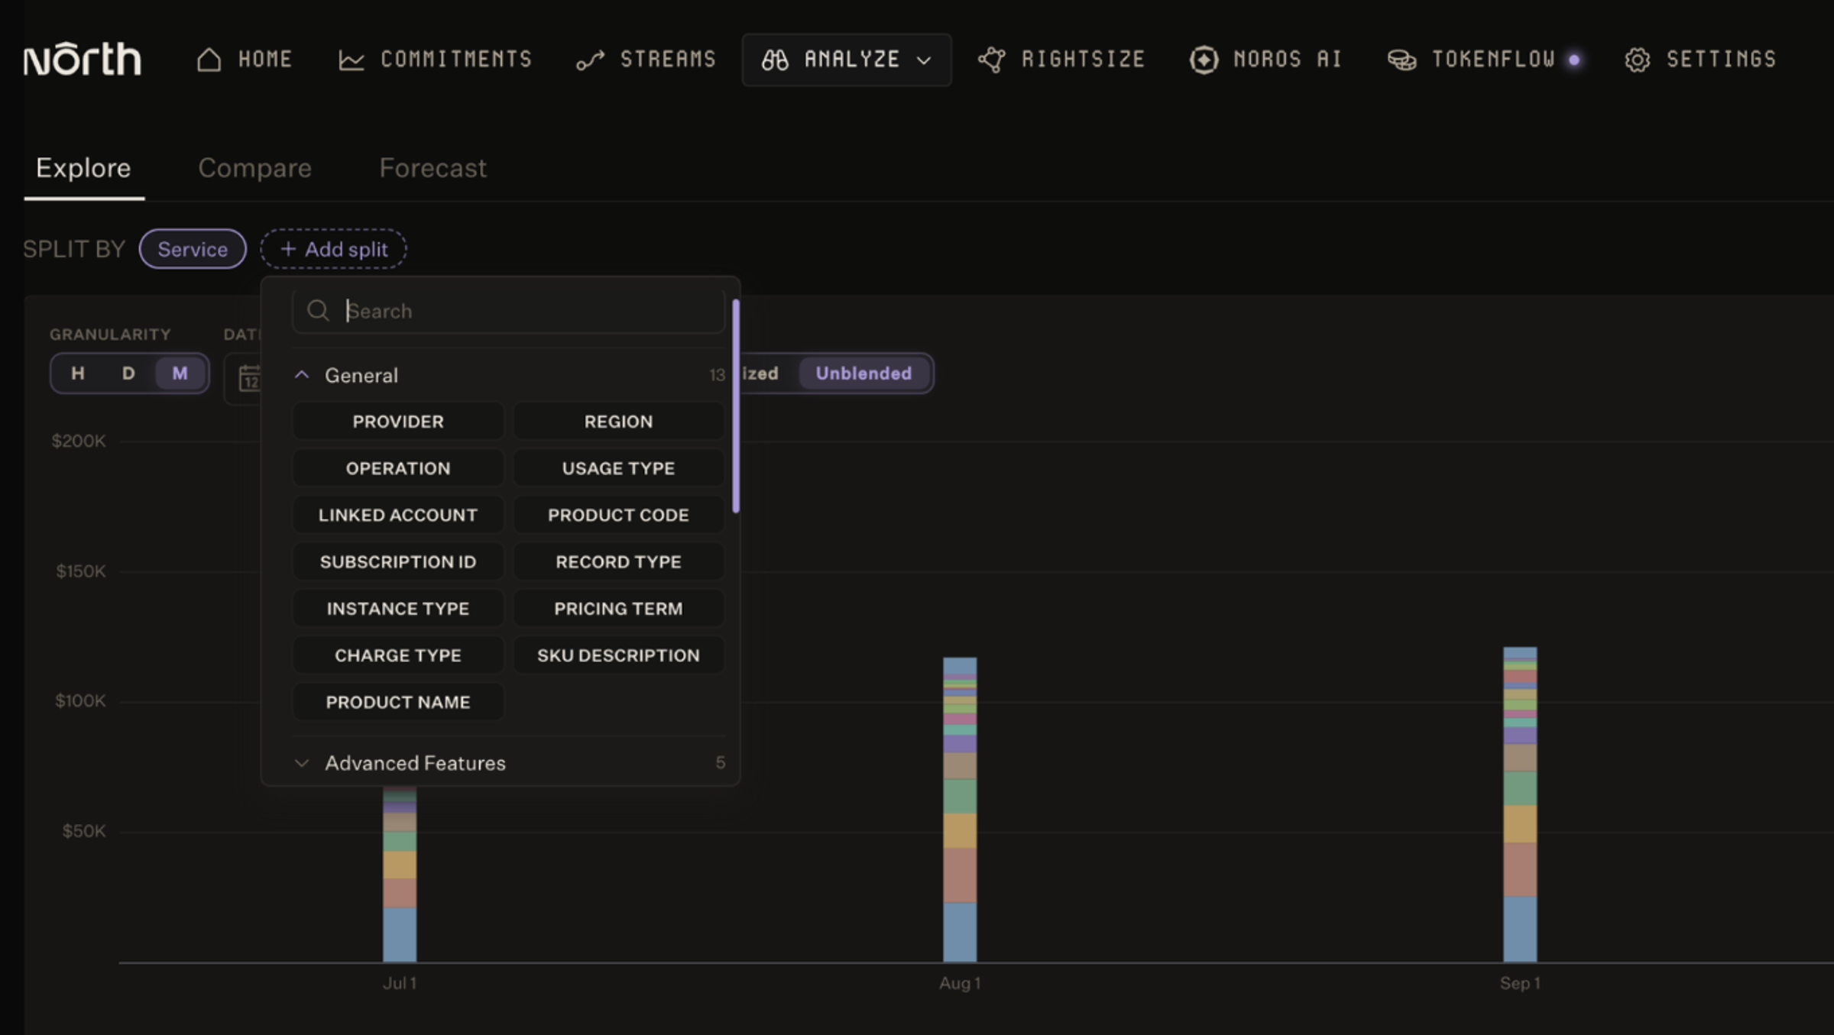
Task: Click the Service split pill
Action: pyautogui.click(x=193, y=249)
